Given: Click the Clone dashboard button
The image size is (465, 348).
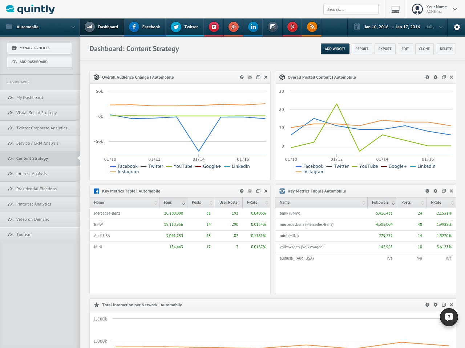Looking at the screenshot, I should [x=424, y=49].
